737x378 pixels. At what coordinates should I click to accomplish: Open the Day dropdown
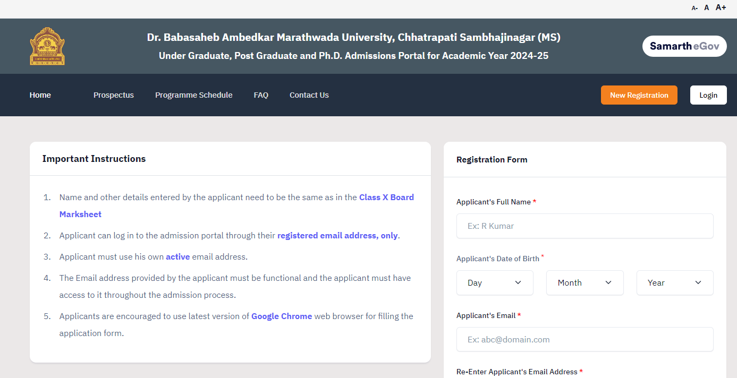coord(495,282)
